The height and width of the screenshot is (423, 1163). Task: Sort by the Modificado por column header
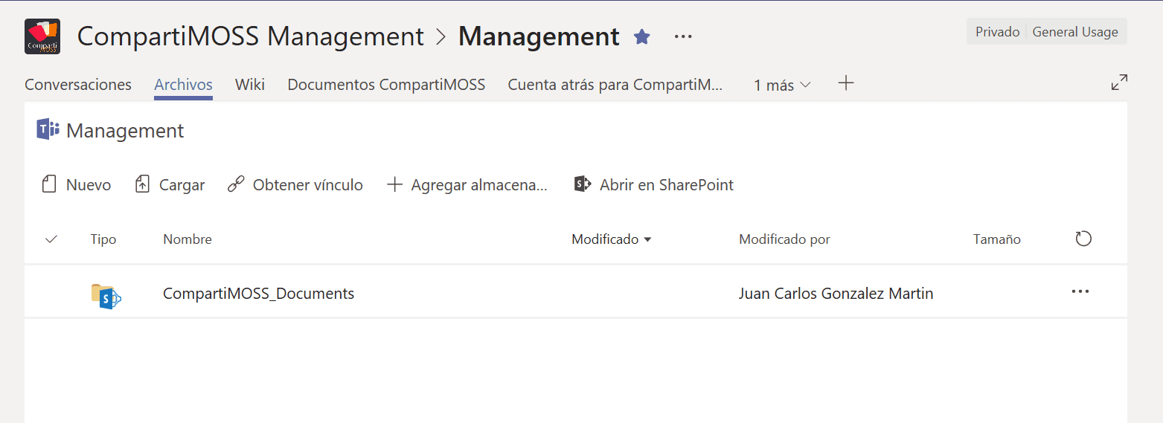[x=784, y=239]
